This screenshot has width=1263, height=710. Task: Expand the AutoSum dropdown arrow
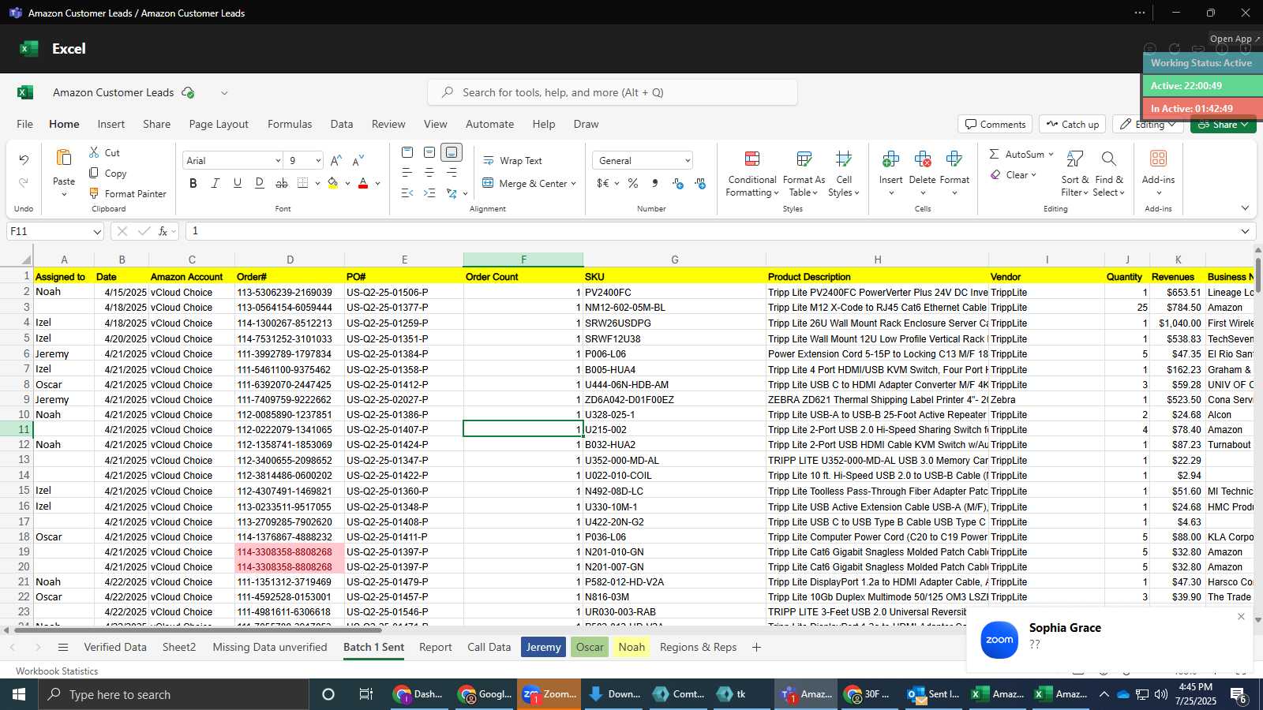click(1051, 155)
